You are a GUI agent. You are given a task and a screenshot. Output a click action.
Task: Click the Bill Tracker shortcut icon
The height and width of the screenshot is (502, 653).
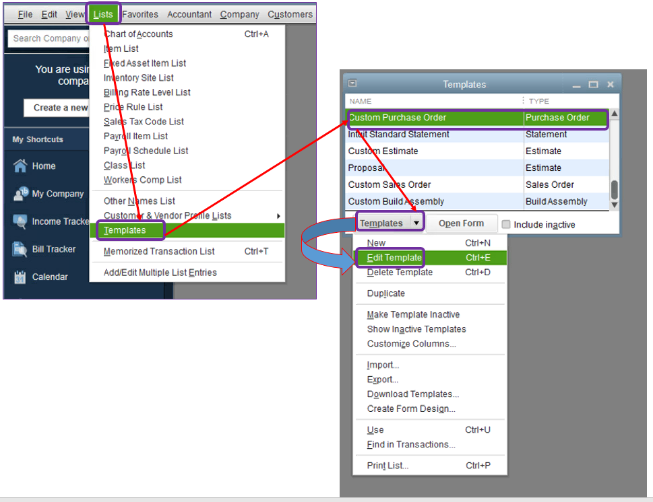point(20,249)
